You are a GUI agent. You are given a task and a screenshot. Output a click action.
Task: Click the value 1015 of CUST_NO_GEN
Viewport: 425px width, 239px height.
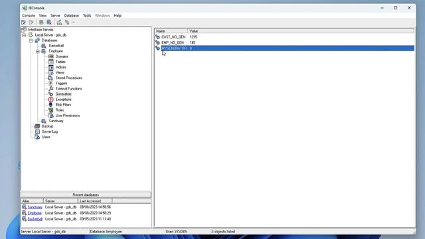click(193, 37)
